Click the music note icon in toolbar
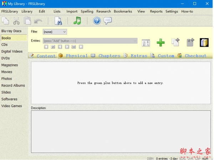This screenshot has width=214, height=160. [x=77, y=21]
